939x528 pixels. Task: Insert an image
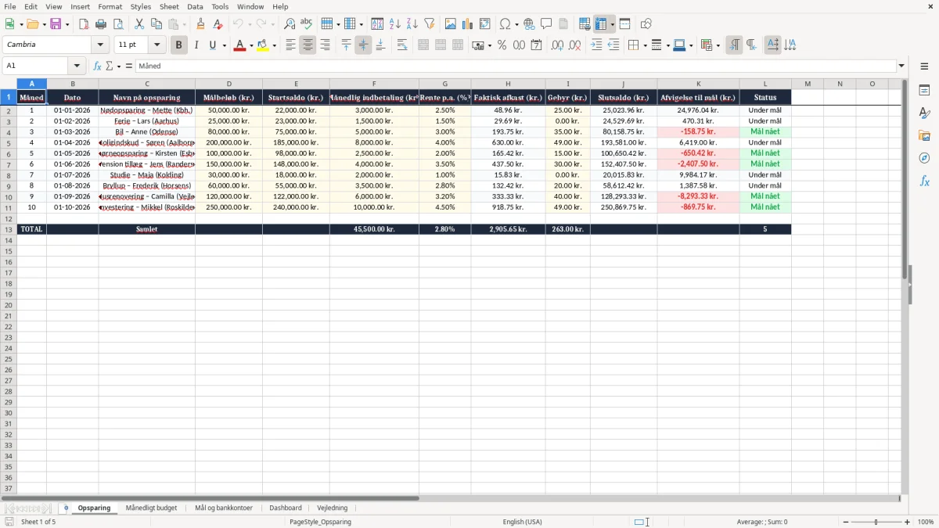click(x=451, y=24)
